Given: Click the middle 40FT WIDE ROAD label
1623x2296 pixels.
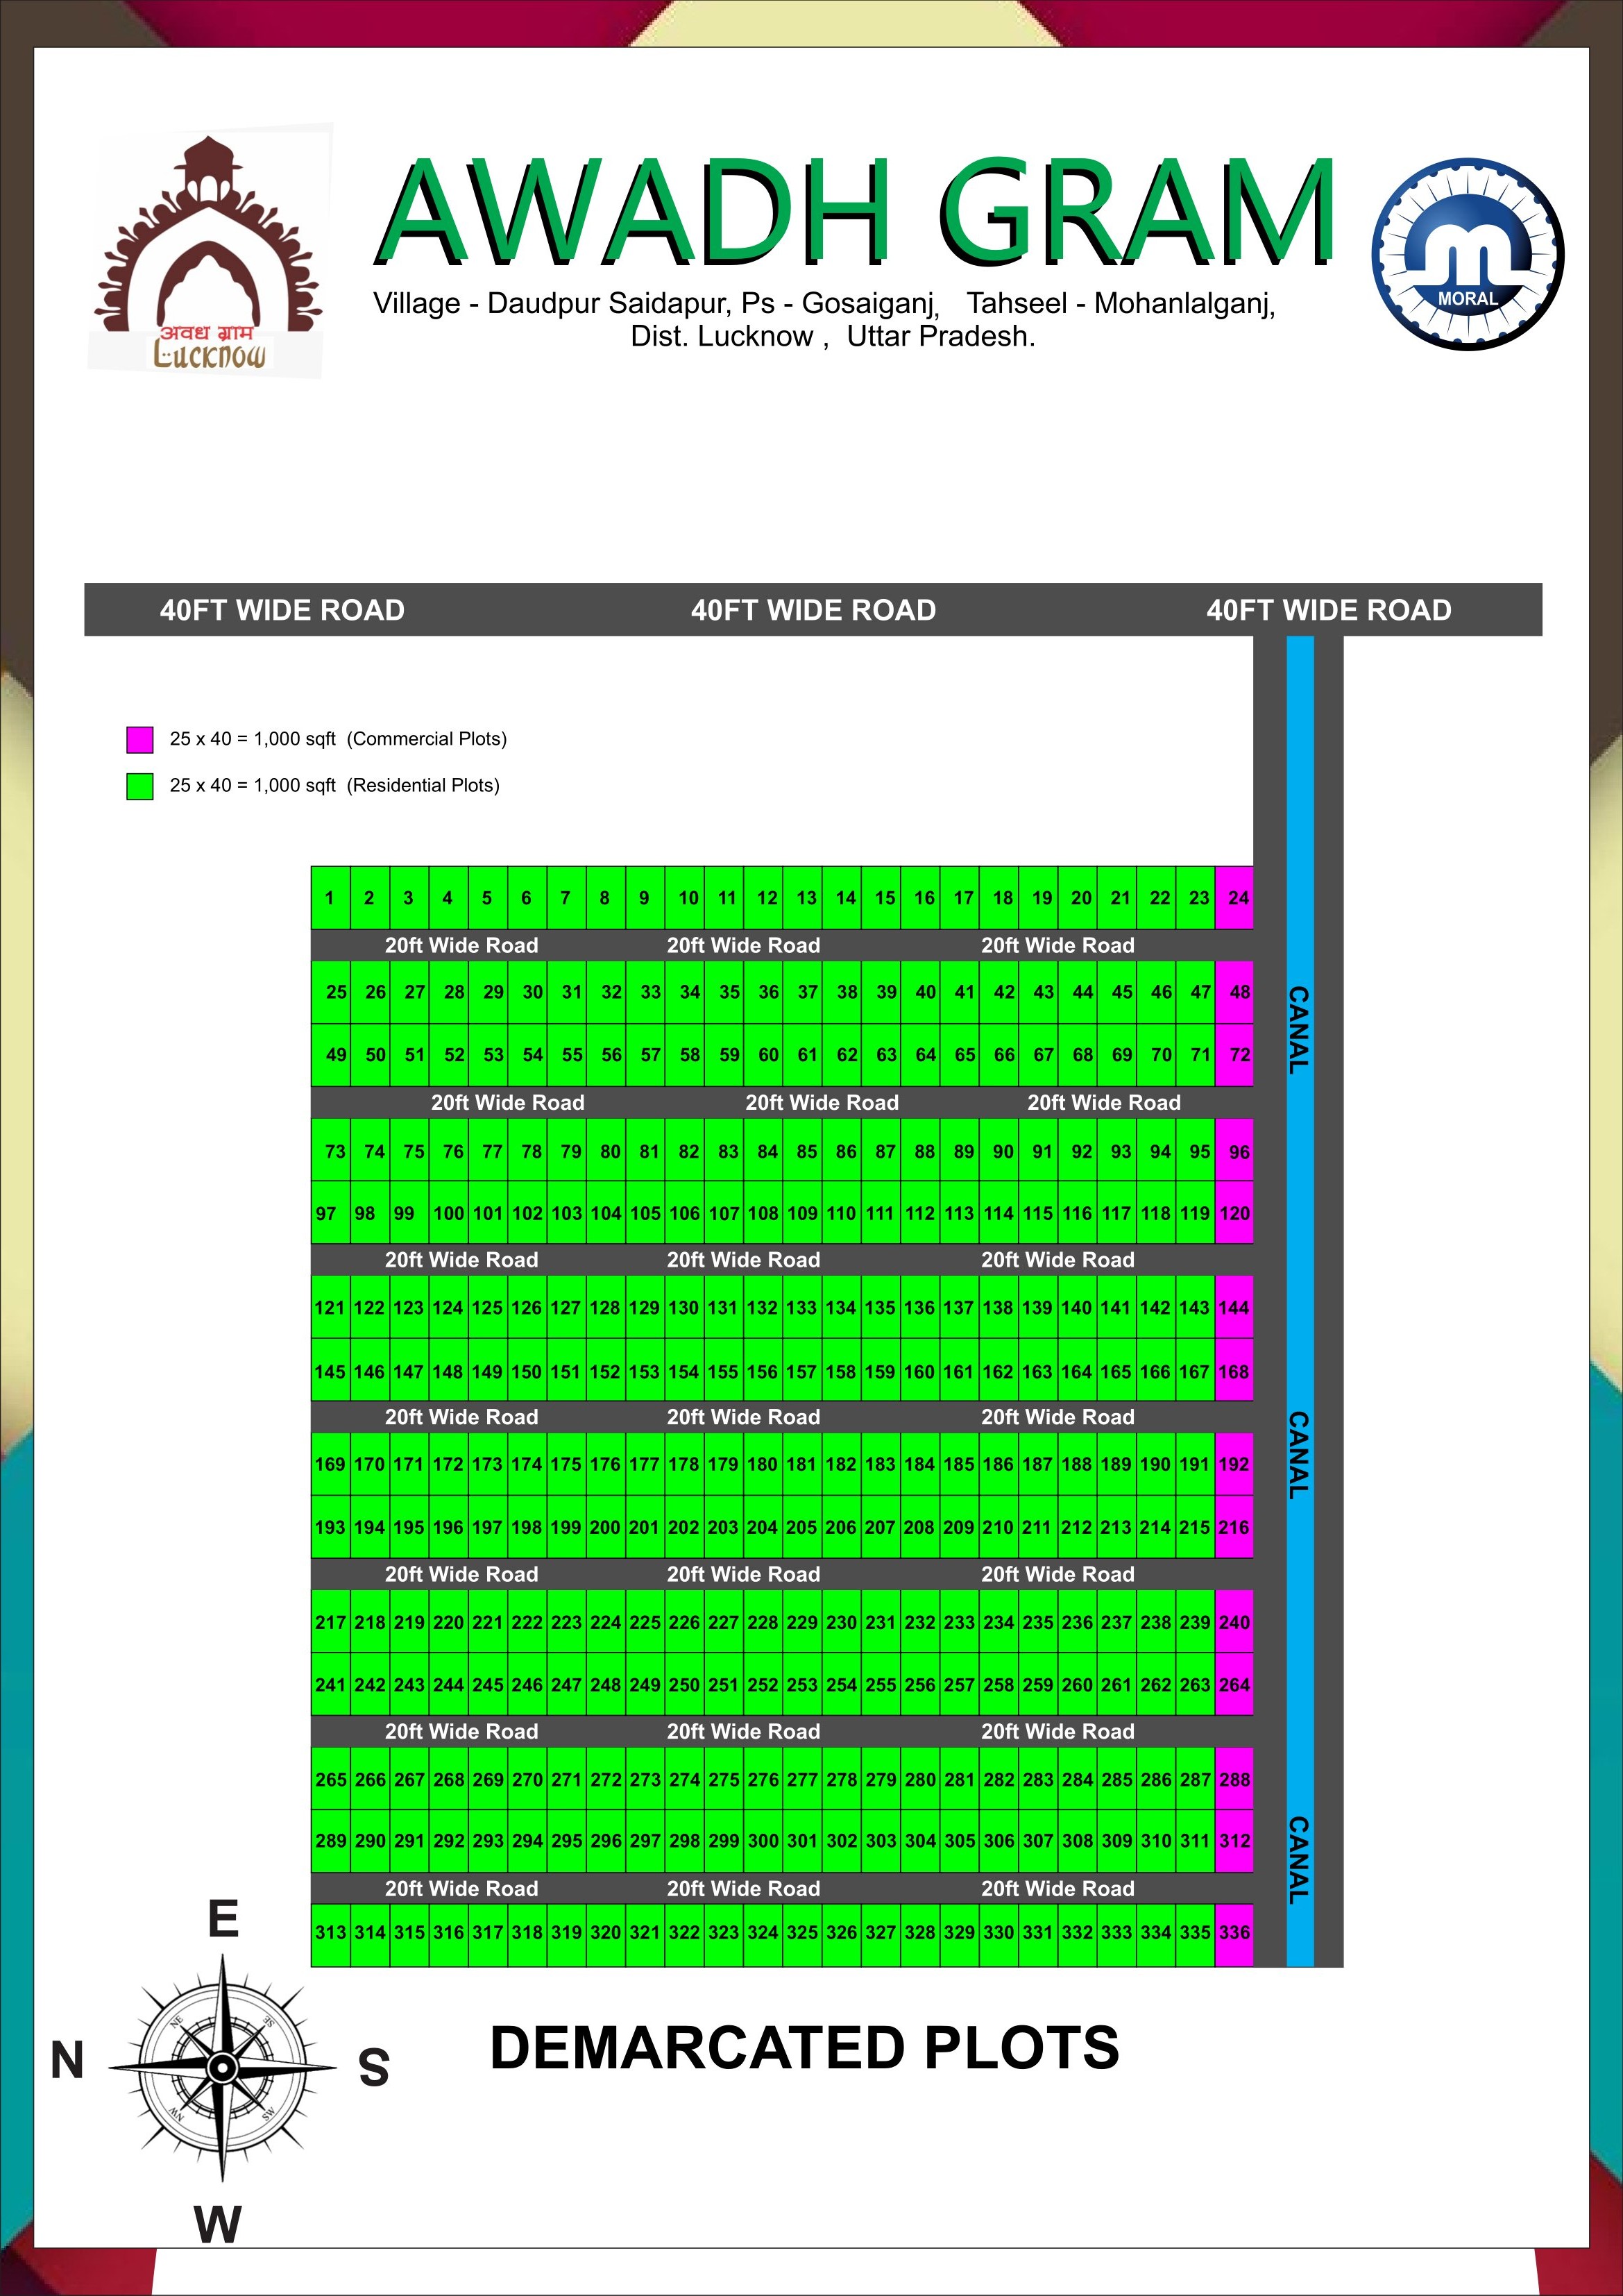Looking at the screenshot, I should (813, 610).
